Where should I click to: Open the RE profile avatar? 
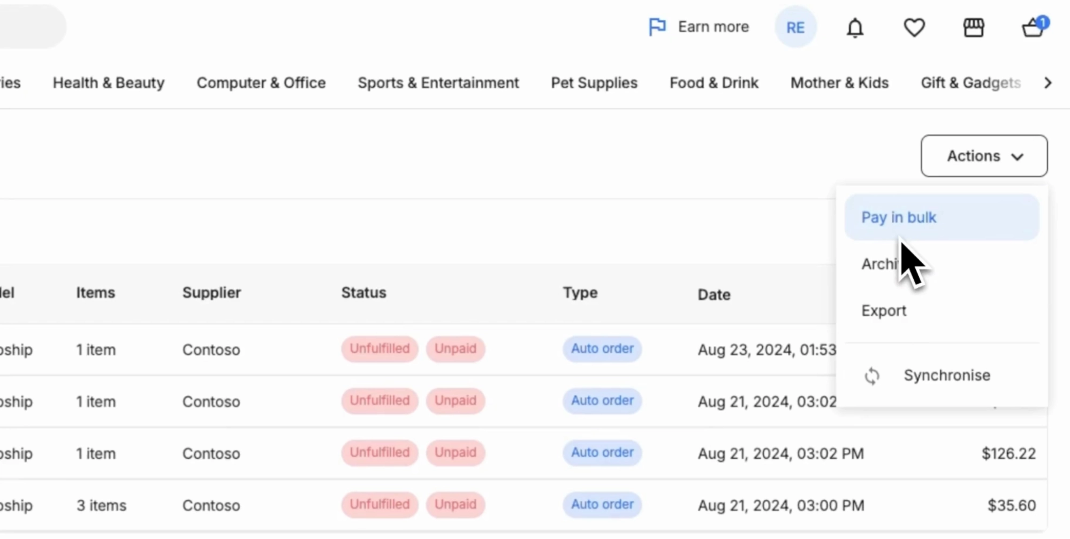(795, 27)
